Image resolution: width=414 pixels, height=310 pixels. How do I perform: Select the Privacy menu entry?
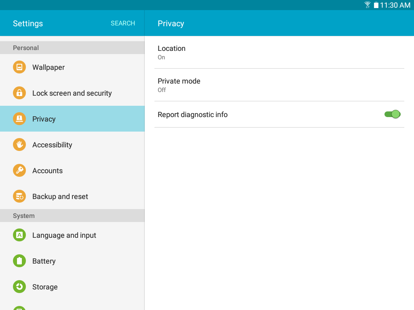point(72,119)
